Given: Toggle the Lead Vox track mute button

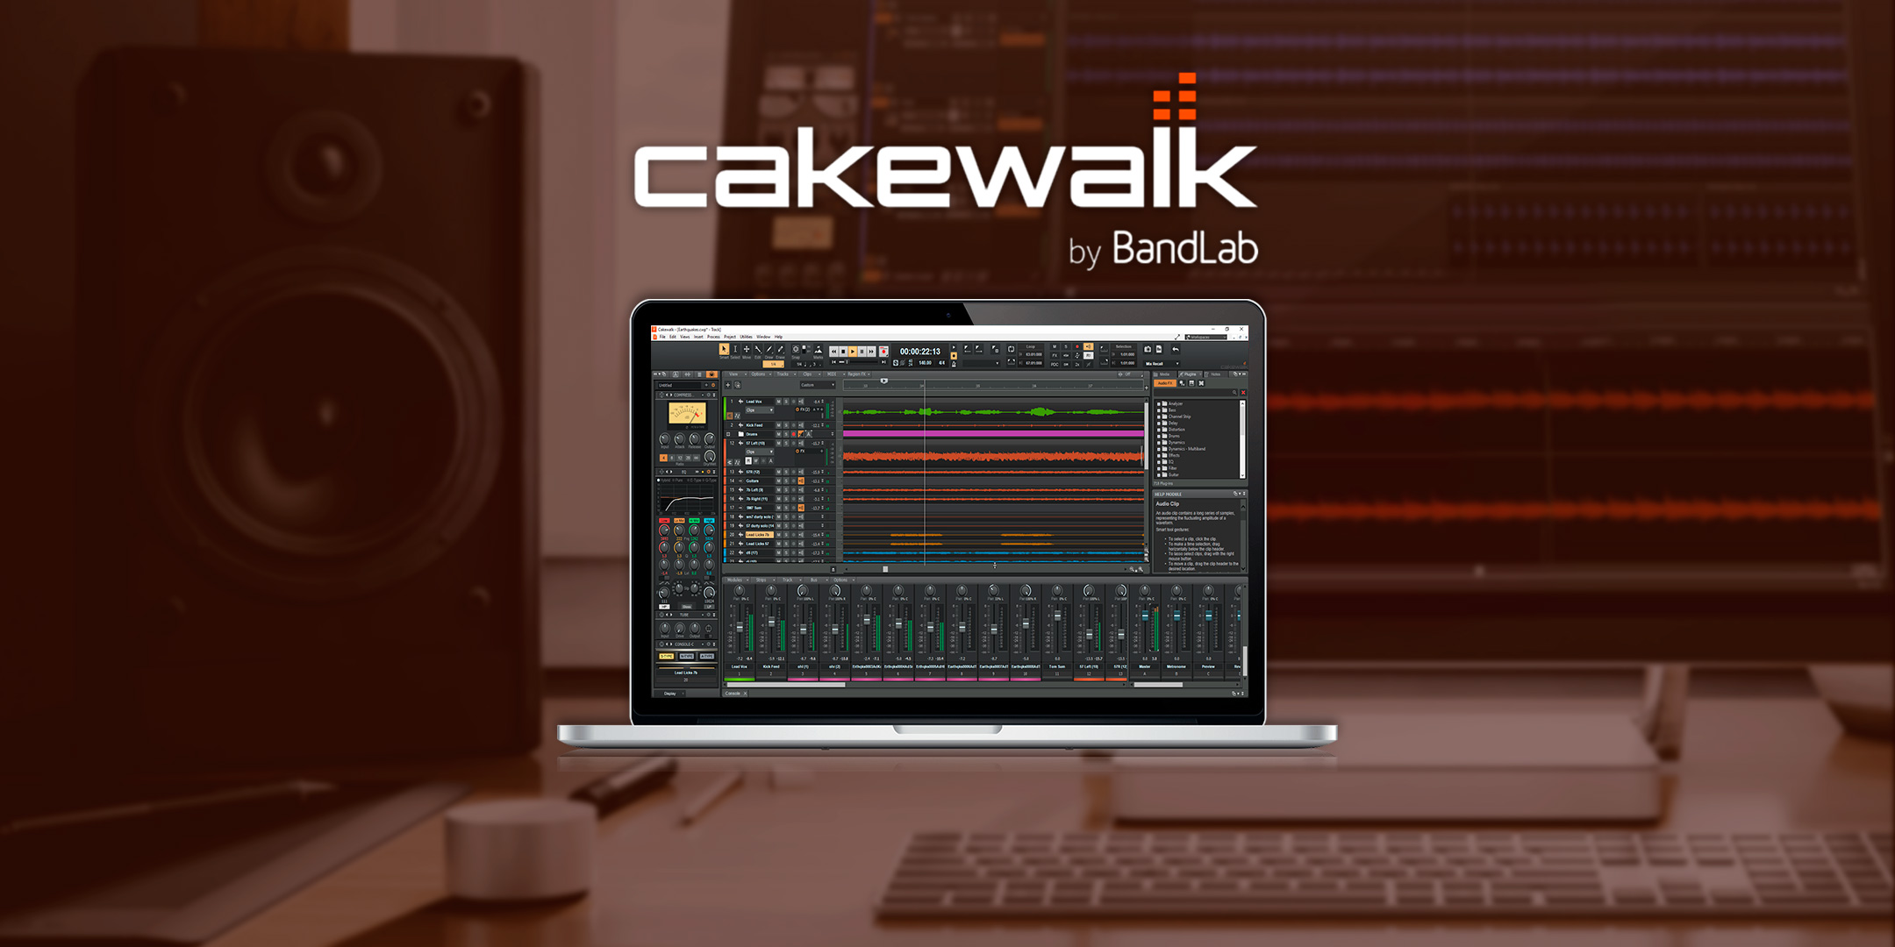Looking at the screenshot, I should [x=782, y=401].
